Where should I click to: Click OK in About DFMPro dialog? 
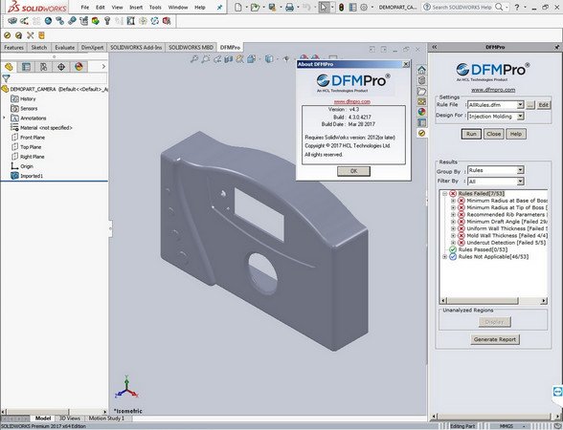coord(353,171)
